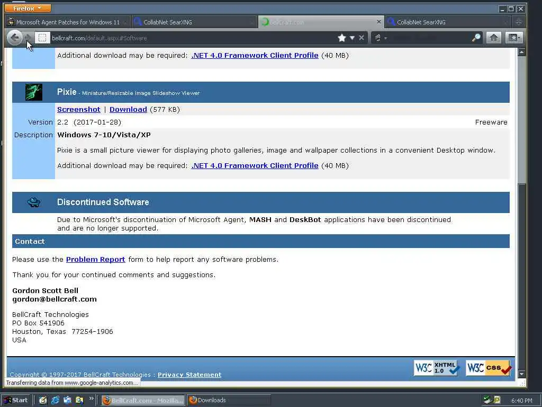The height and width of the screenshot is (407, 542).
Task: Close the BellCraft.com tab
Action: click(x=378, y=22)
